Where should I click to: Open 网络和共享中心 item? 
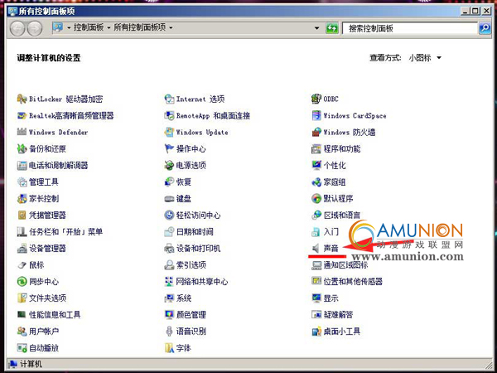click(x=201, y=281)
